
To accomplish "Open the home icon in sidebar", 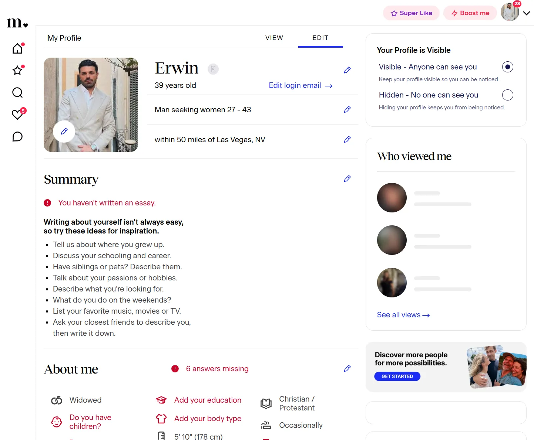I will [17, 48].
